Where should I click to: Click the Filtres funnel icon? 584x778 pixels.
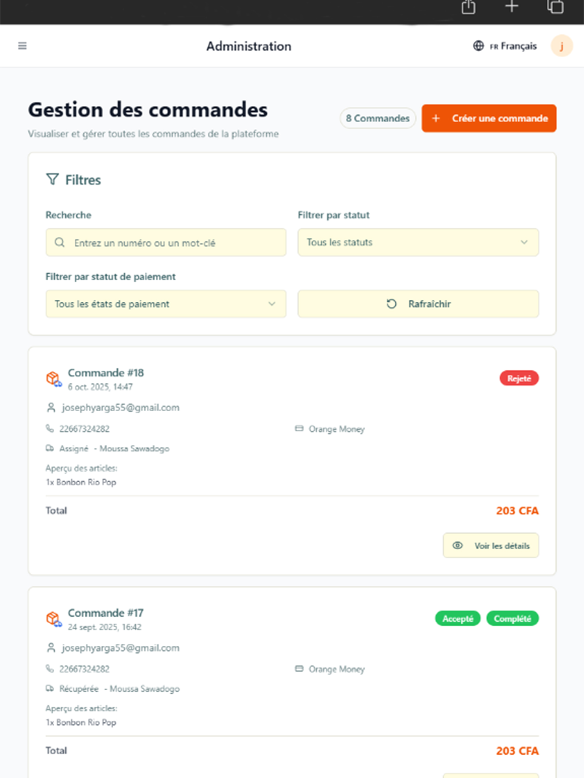[x=52, y=180]
